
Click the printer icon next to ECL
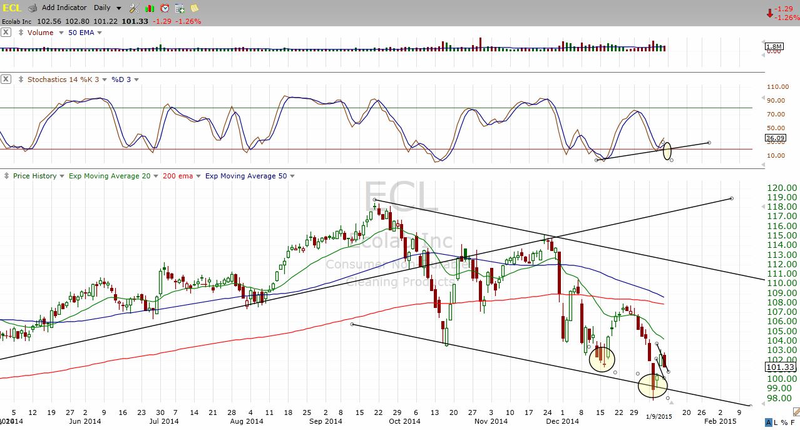click(34, 8)
